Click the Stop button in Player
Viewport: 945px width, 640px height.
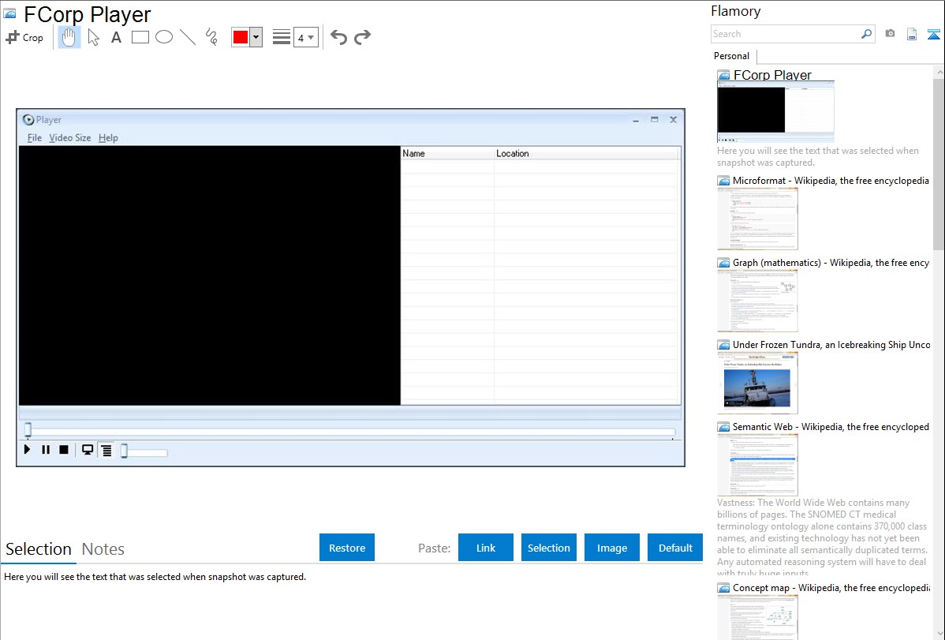coord(64,449)
